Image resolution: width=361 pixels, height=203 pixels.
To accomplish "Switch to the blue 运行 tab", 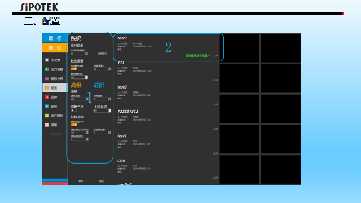I will (x=55, y=38).
